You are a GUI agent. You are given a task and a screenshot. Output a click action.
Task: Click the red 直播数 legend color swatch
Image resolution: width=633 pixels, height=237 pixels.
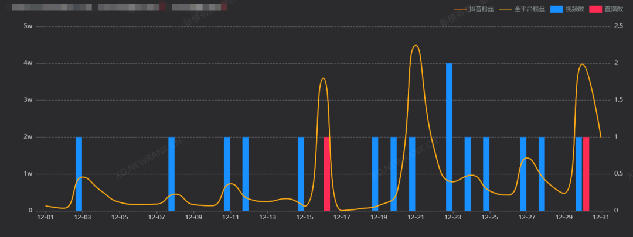click(594, 10)
